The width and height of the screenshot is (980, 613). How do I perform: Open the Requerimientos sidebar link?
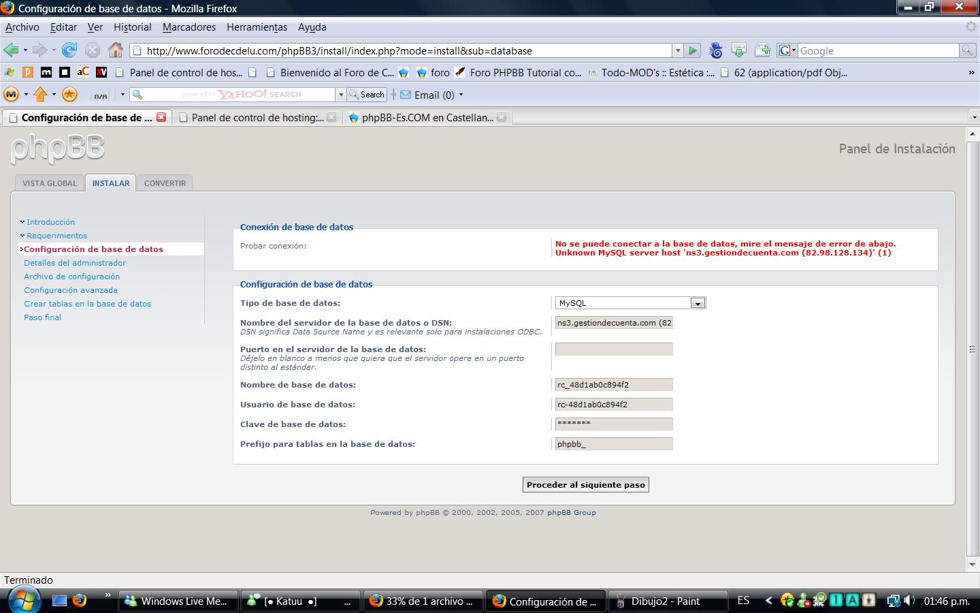56,236
